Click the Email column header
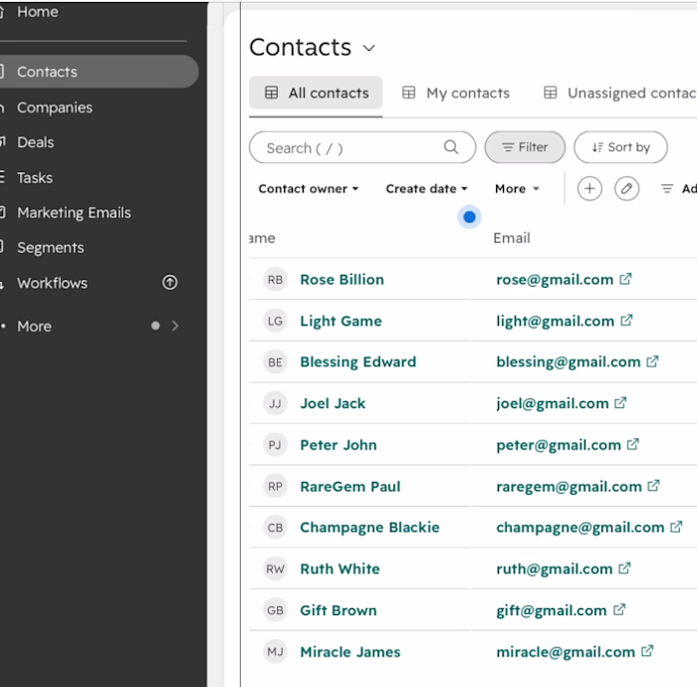This screenshot has height=687, width=697. point(512,238)
